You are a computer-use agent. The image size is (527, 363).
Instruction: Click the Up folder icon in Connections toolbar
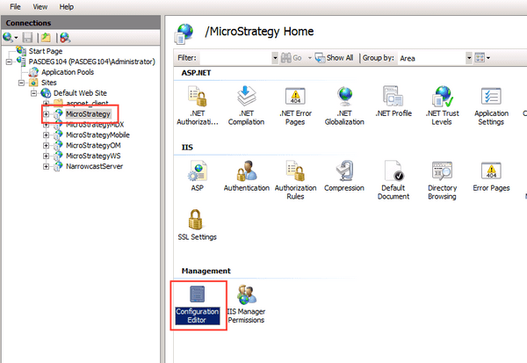click(46, 38)
